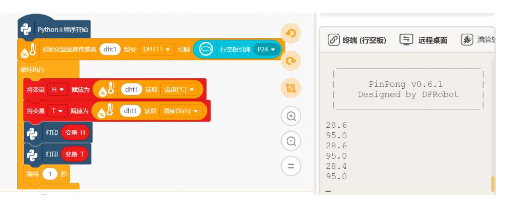Click the PinPong v0.6.1 terminal text

click(405, 85)
